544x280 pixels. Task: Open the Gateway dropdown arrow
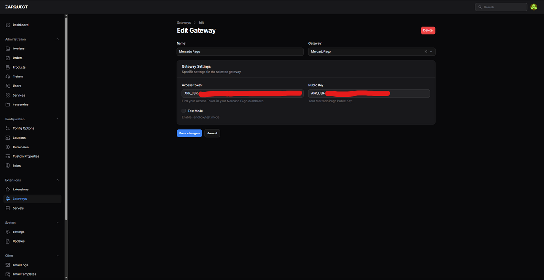tap(431, 52)
